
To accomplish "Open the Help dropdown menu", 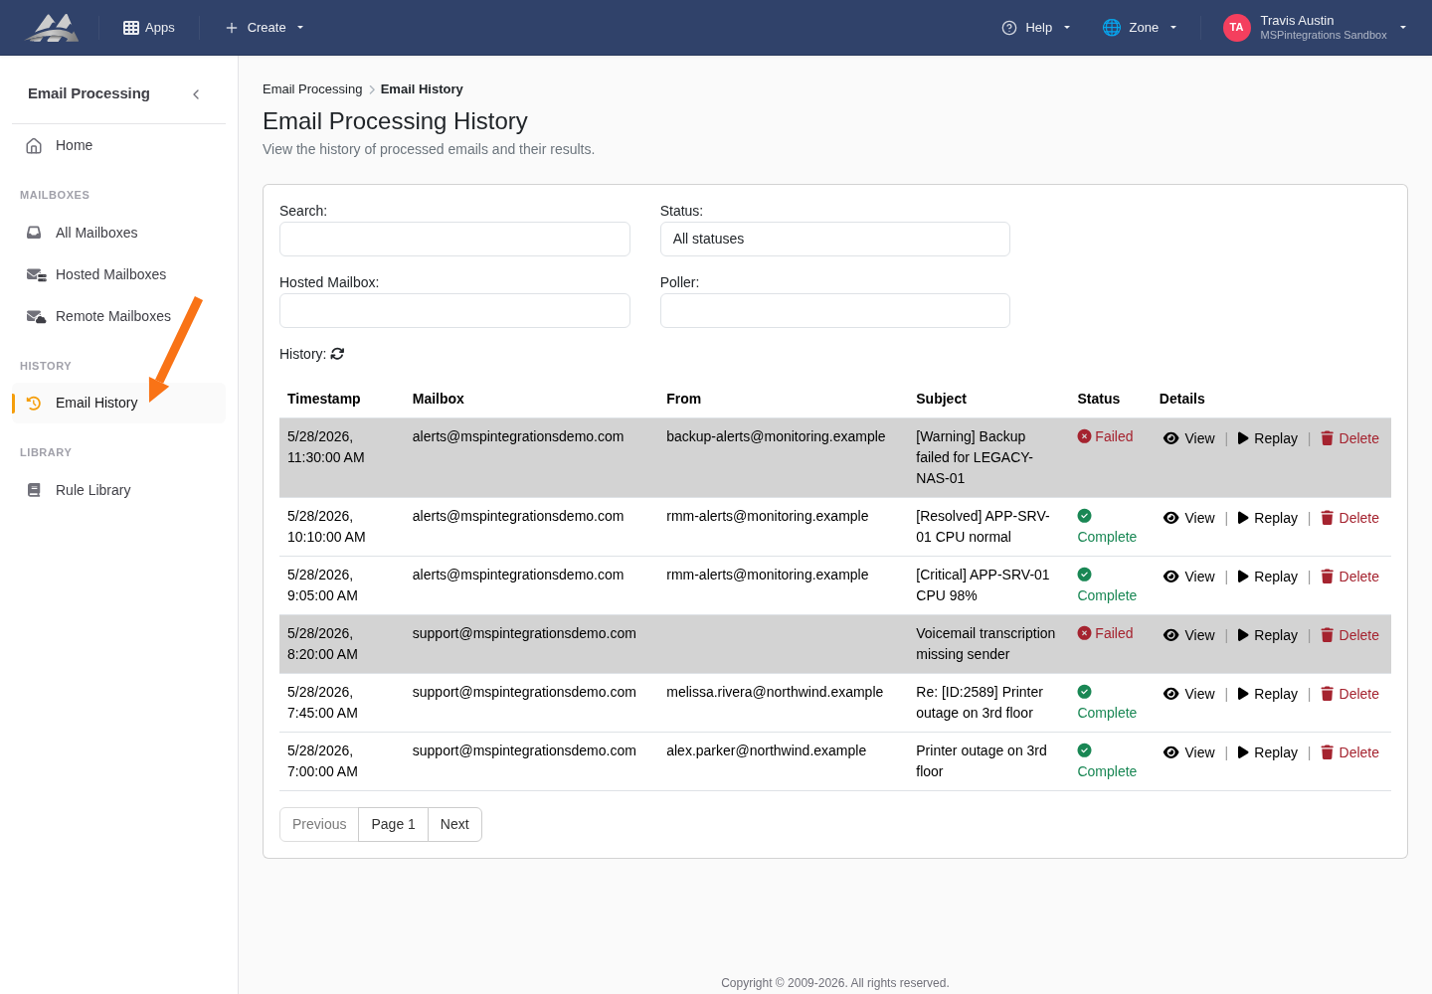I will pyautogui.click(x=1036, y=28).
